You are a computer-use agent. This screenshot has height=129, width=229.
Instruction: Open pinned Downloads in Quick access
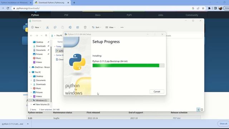41,46
